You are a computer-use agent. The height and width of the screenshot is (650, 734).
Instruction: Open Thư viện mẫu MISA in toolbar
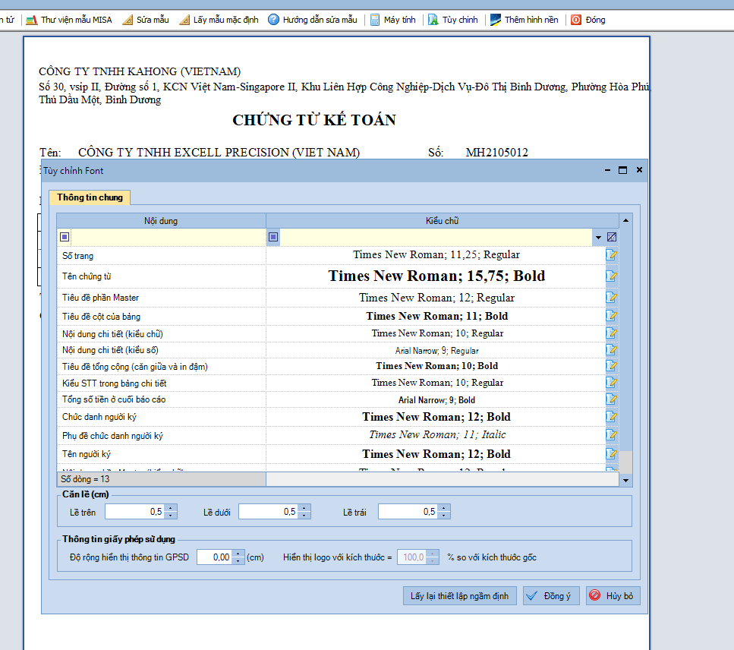(x=68, y=20)
